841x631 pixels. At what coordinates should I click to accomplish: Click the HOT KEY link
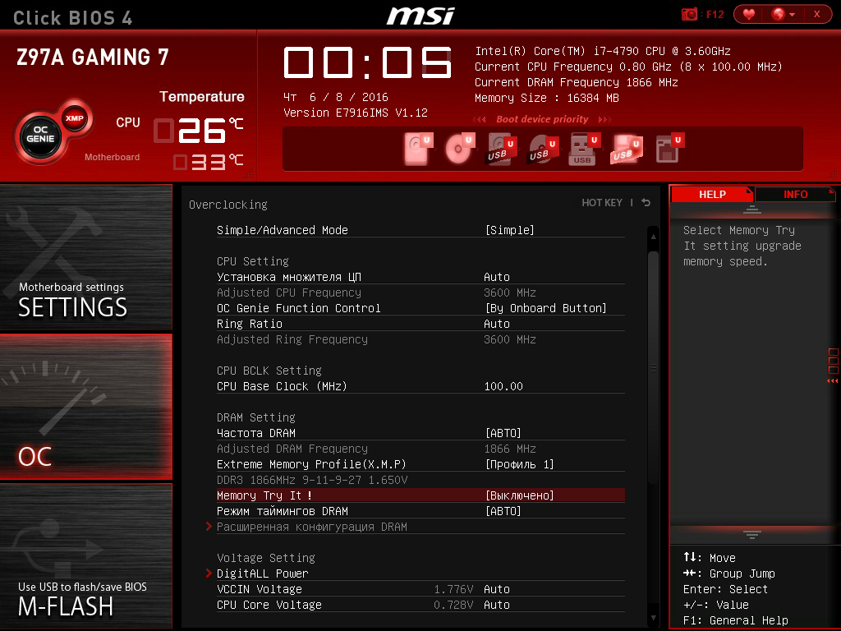point(602,203)
